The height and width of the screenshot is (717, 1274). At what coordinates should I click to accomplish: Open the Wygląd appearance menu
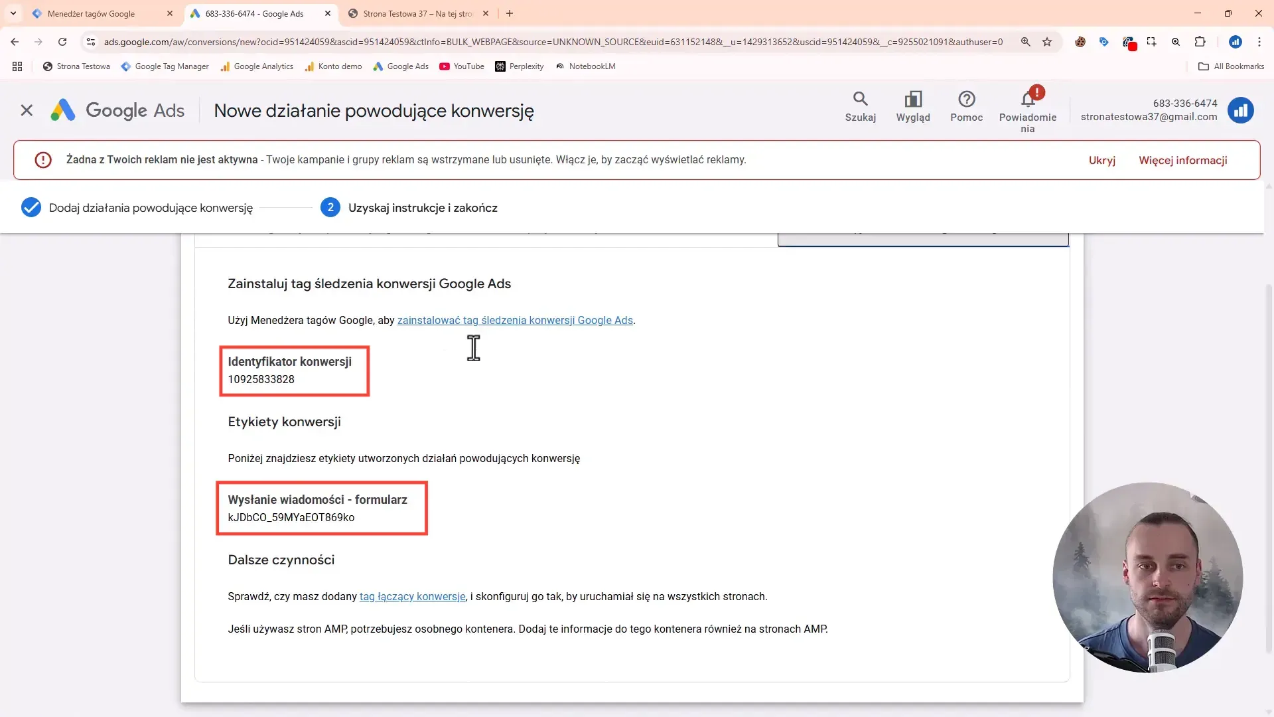[x=913, y=106]
